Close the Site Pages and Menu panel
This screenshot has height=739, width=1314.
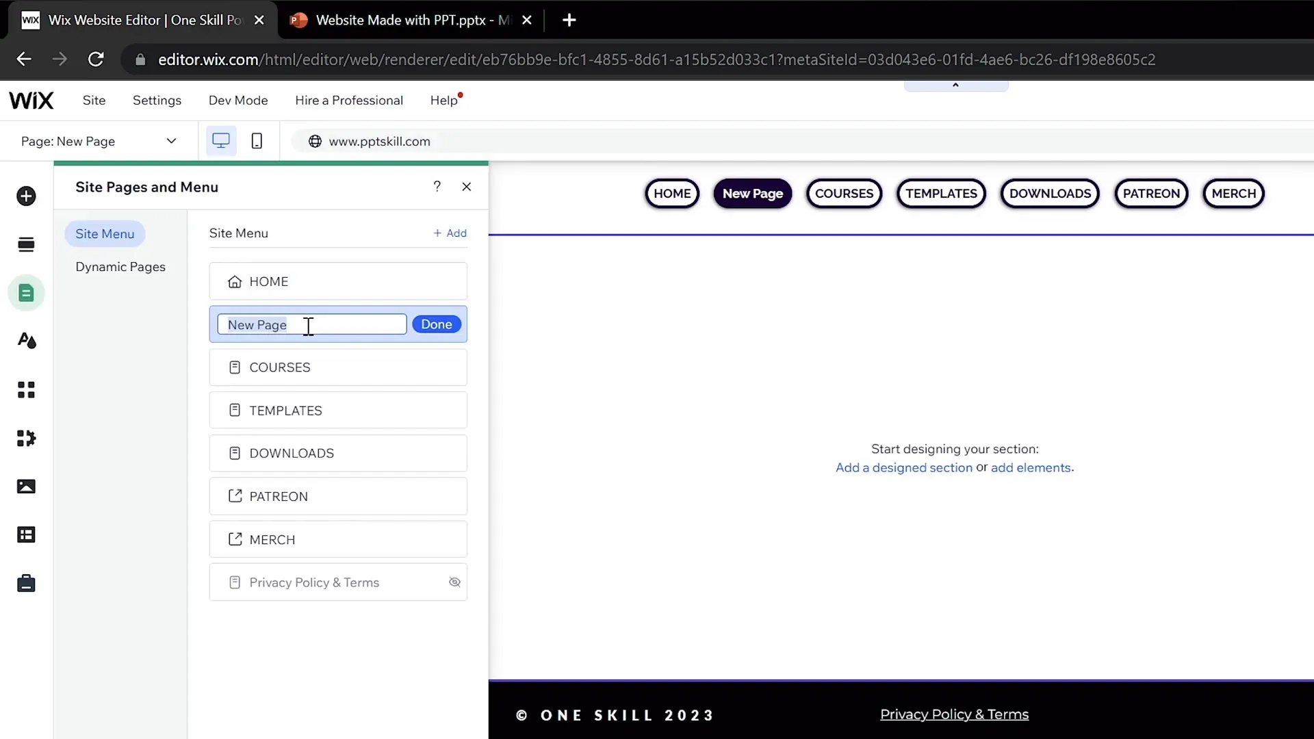(467, 187)
